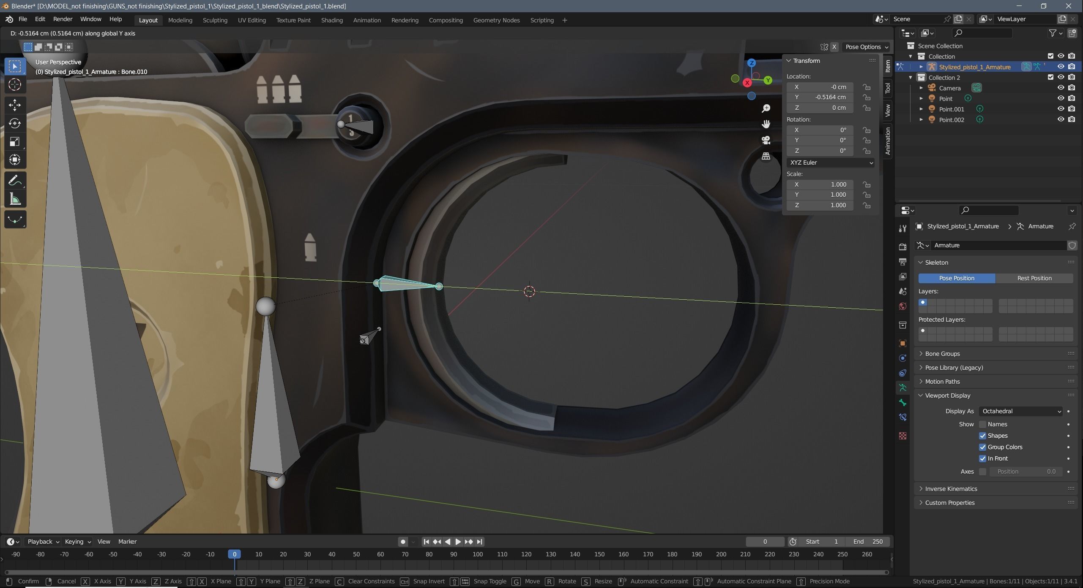
Task: Select the Cursor tool
Action: (x=15, y=85)
